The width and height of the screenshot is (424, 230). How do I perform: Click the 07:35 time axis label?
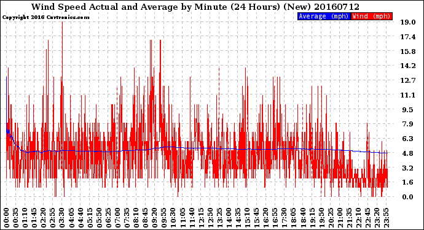pyautogui.click(x=127, y=218)
